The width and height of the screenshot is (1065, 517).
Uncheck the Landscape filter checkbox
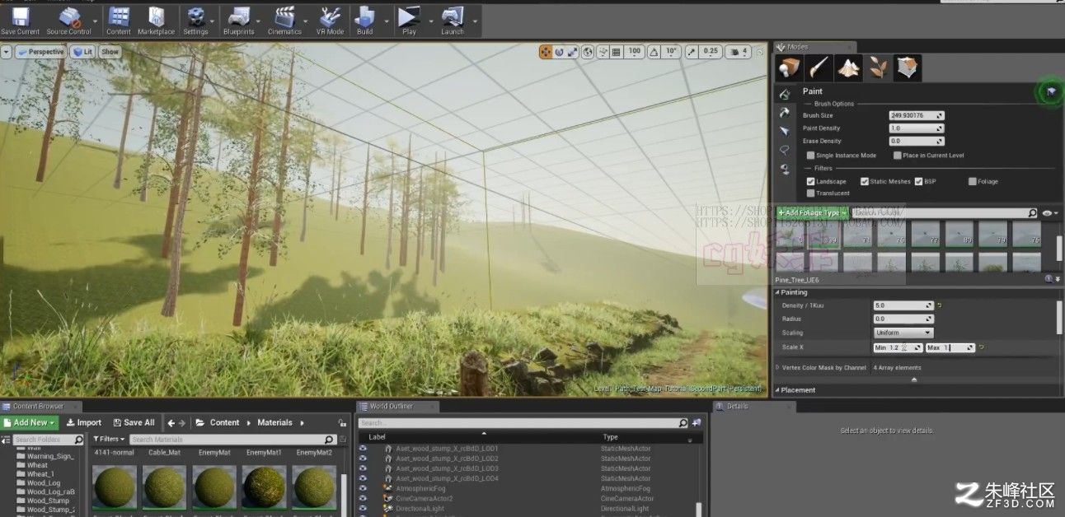click(x=810, y=181)
